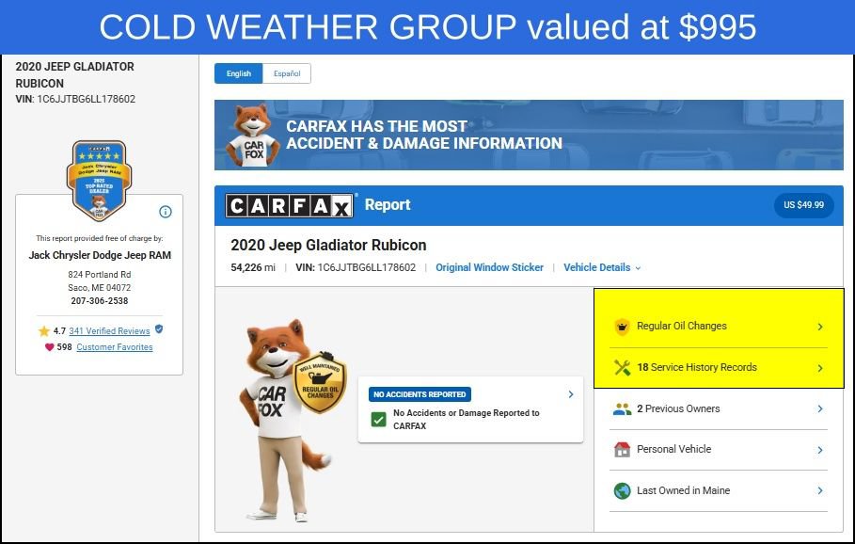Open the Original Window Sticker link

tap(489, 267)
